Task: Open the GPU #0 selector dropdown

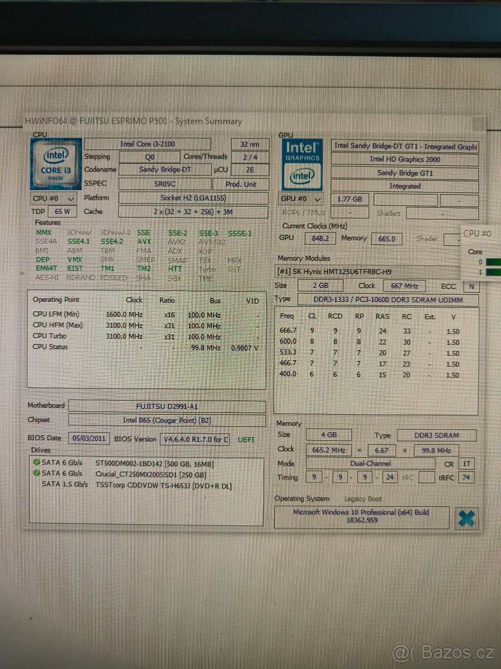Action: [302, 198]
